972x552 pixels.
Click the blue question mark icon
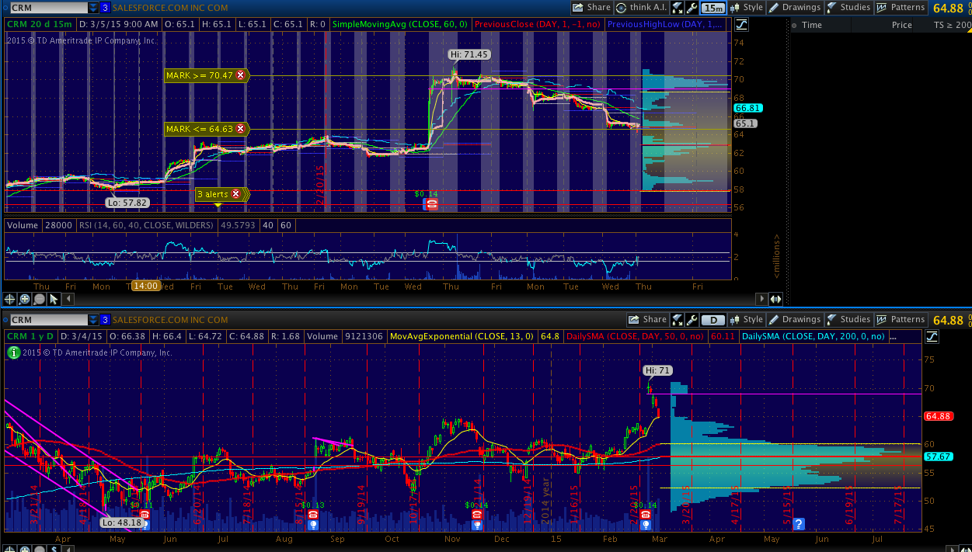click(798, 524)
